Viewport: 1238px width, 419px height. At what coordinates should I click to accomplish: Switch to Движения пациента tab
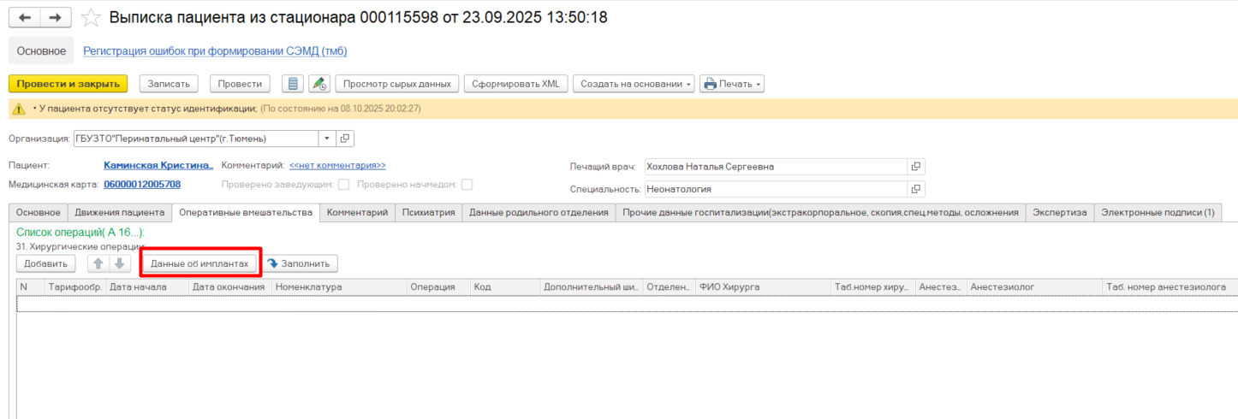[119, 213]
